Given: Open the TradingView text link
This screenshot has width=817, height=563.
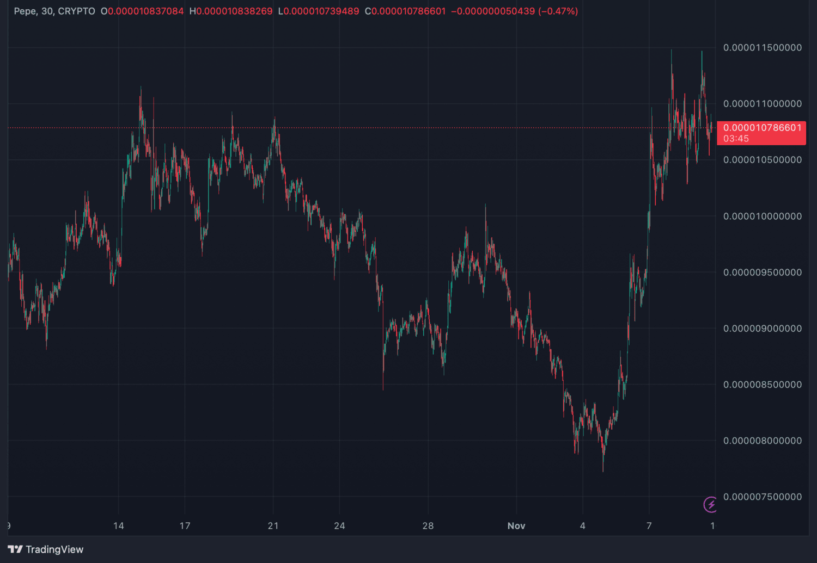Looking at the screenshot, I should tap(54, 549).
